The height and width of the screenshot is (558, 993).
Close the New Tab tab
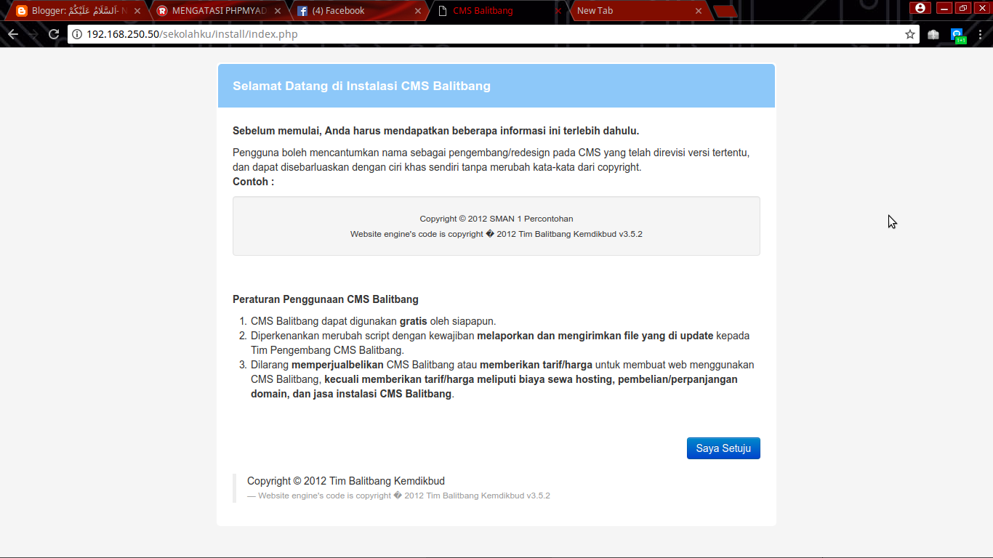point(699,11)
